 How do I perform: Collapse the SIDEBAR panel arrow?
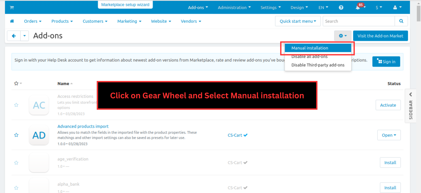click(x=411, y=94)
